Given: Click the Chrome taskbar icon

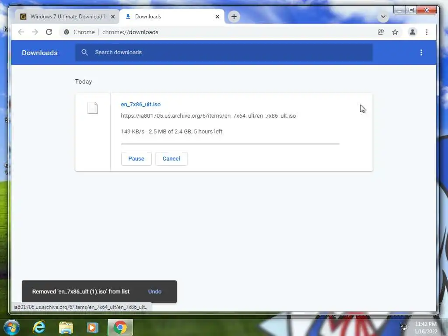Looking at the screenshot, I should click(x=120, y=327).
